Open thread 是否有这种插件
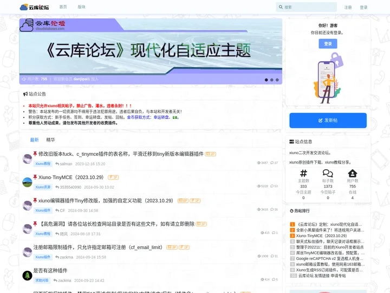 coord(50,271)
